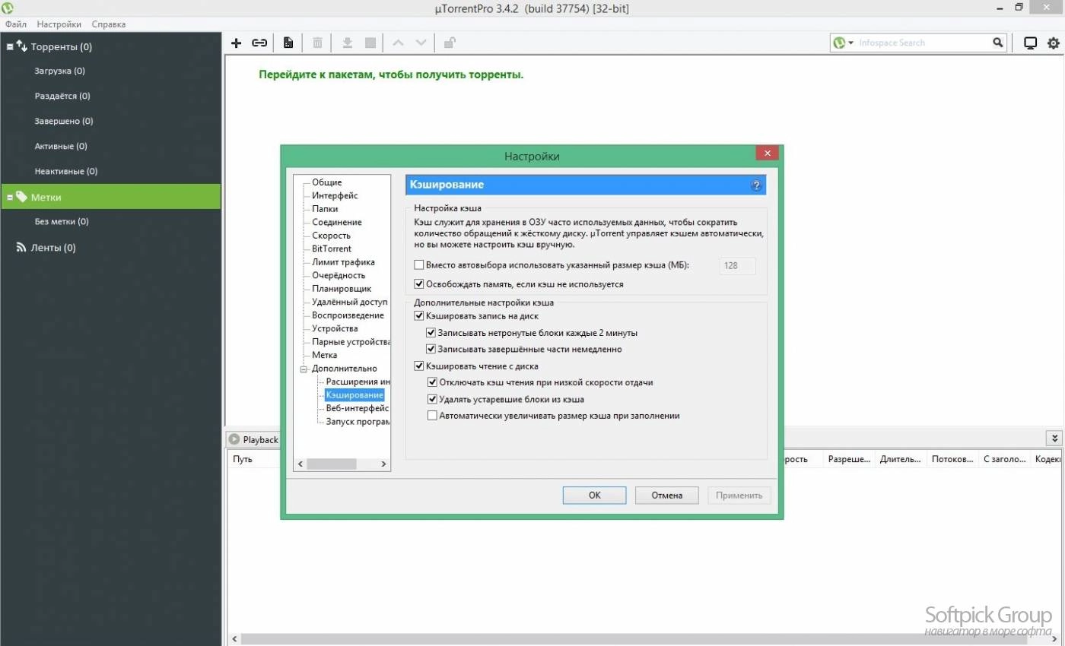The width and height of the screenshot is (1065, 646).
Task: Click the cache size input field showing 128
Action: pyautogui.click(x=736, y=265)
